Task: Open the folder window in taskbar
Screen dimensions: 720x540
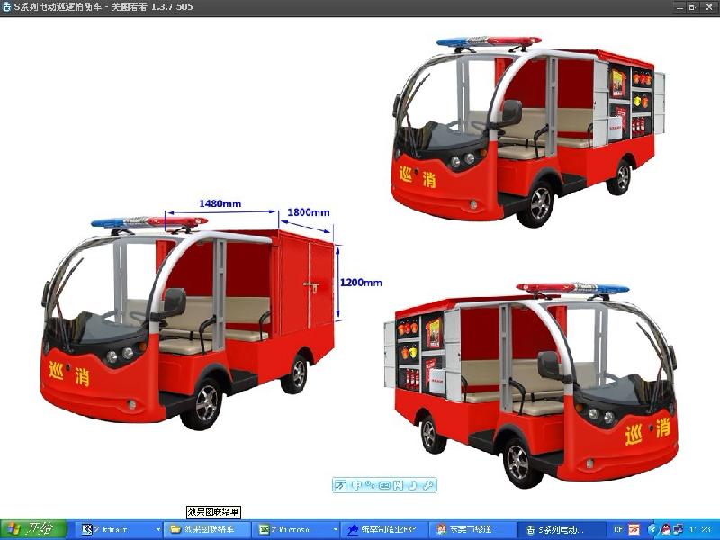Action: [205, 529]
